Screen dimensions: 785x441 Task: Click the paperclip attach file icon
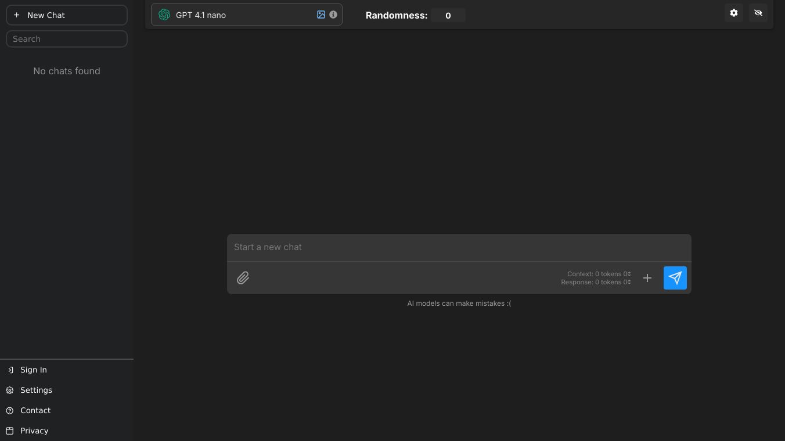point(243,278)
